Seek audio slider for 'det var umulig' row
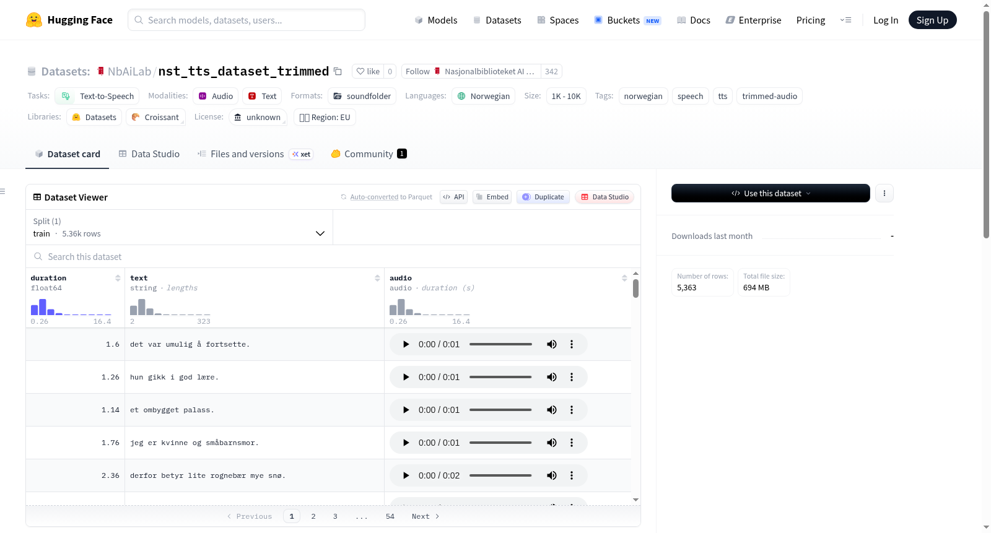The height and width of the screenshot is (533, 991). (500, 344)
